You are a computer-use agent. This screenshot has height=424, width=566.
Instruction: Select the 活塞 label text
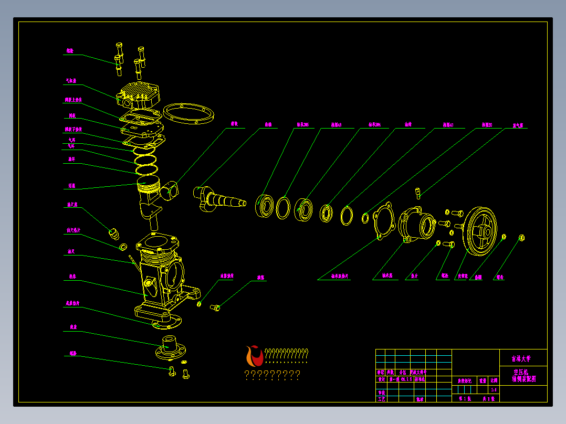click(x=72, y=186)
